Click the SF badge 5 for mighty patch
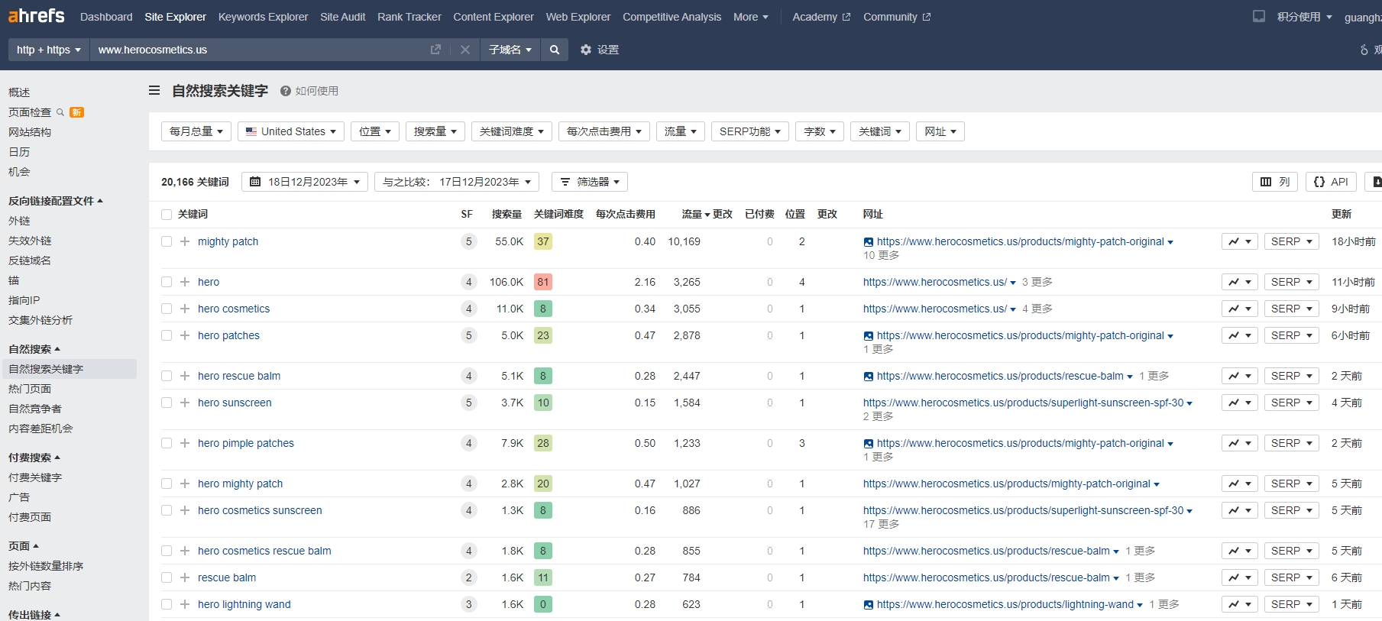The height and width of the screenshot is (621, 1382). point(469,241)
